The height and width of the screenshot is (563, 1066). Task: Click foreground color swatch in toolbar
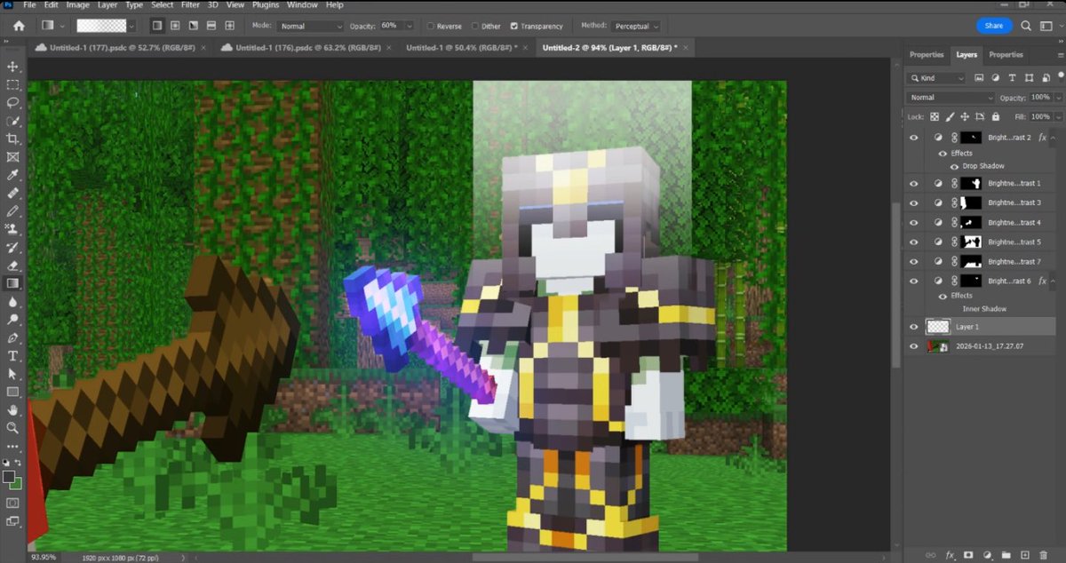pyautogui.click(x=9, y=477)
